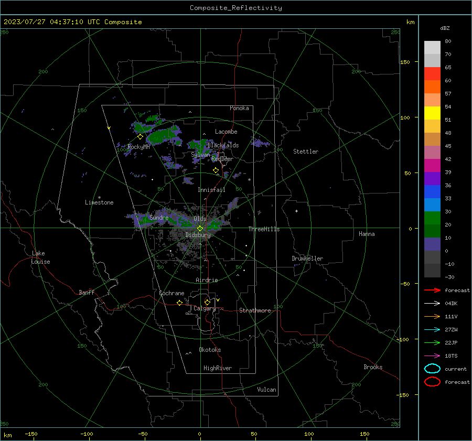This screenshot has width=472, height=441.
Task: Click the Banff town label
Action: click(87, 292)
